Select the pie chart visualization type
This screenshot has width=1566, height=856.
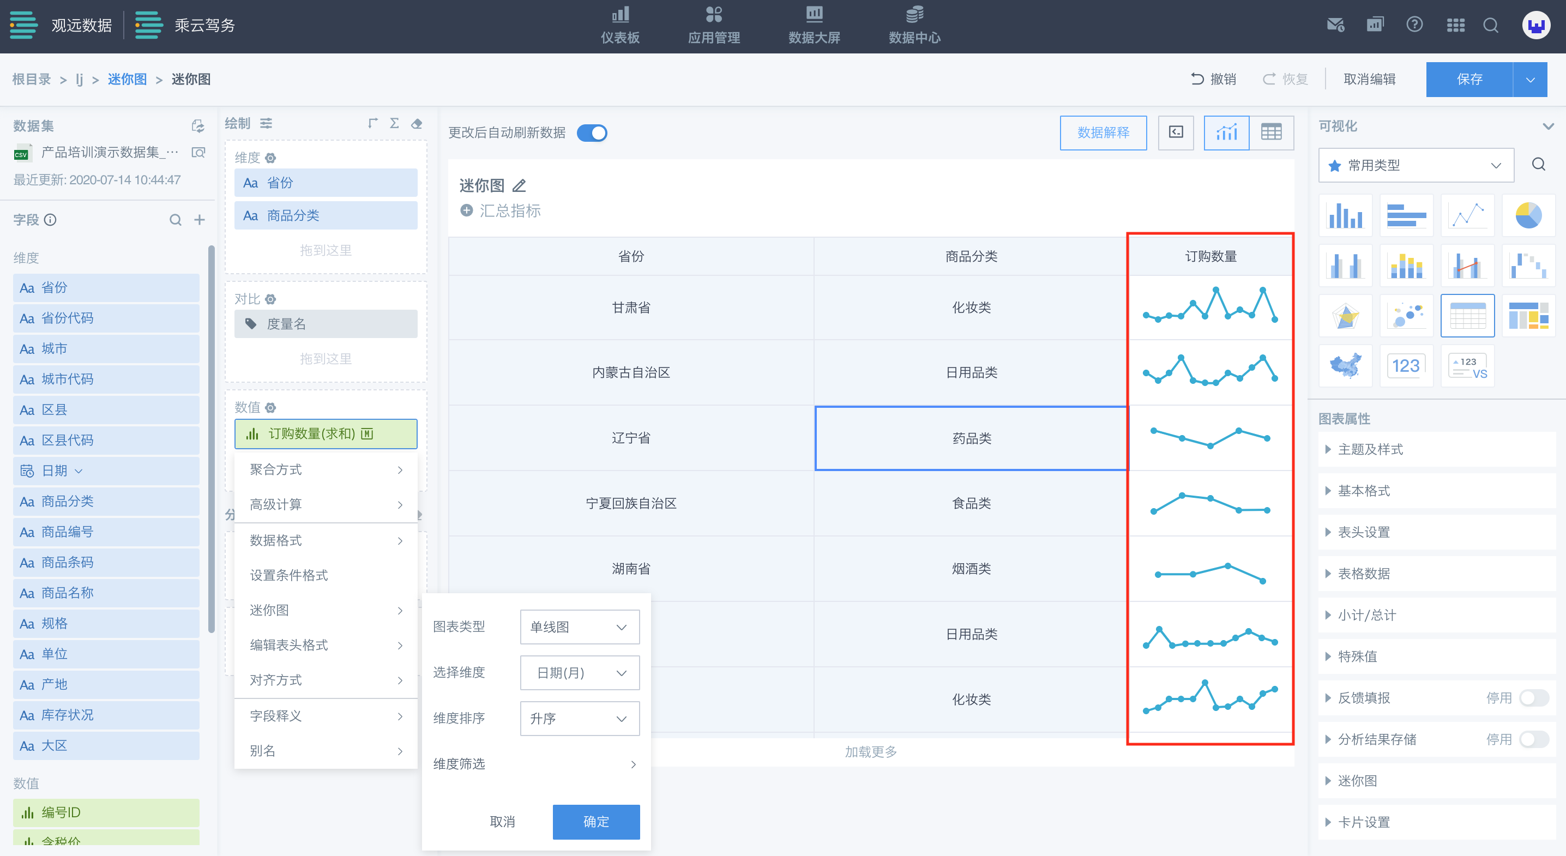1528,215
